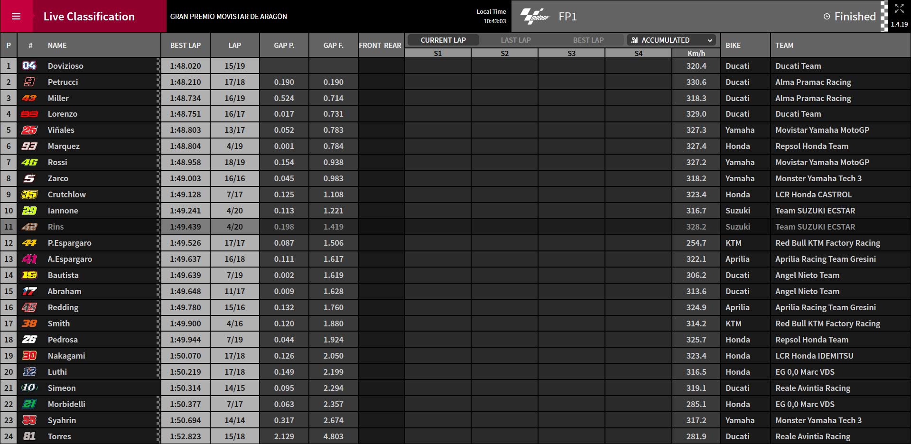Click Smith's number 38 badge
The width and height of the screenshot is (911, 444).
pos(29,324)
